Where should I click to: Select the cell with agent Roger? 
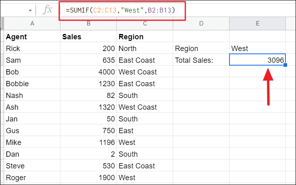pos(32,178)
